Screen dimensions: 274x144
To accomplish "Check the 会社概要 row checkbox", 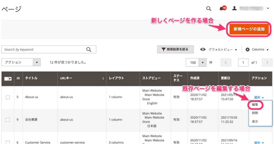I will point(8,120).
